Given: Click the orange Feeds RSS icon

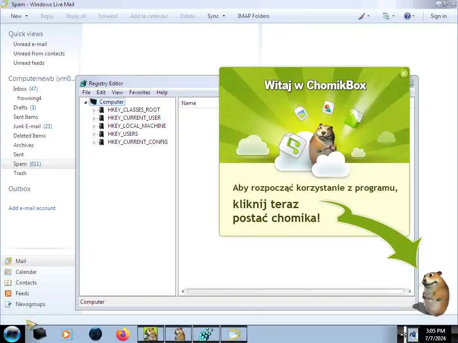Looking at the screenshot, I should coord(8,293).
